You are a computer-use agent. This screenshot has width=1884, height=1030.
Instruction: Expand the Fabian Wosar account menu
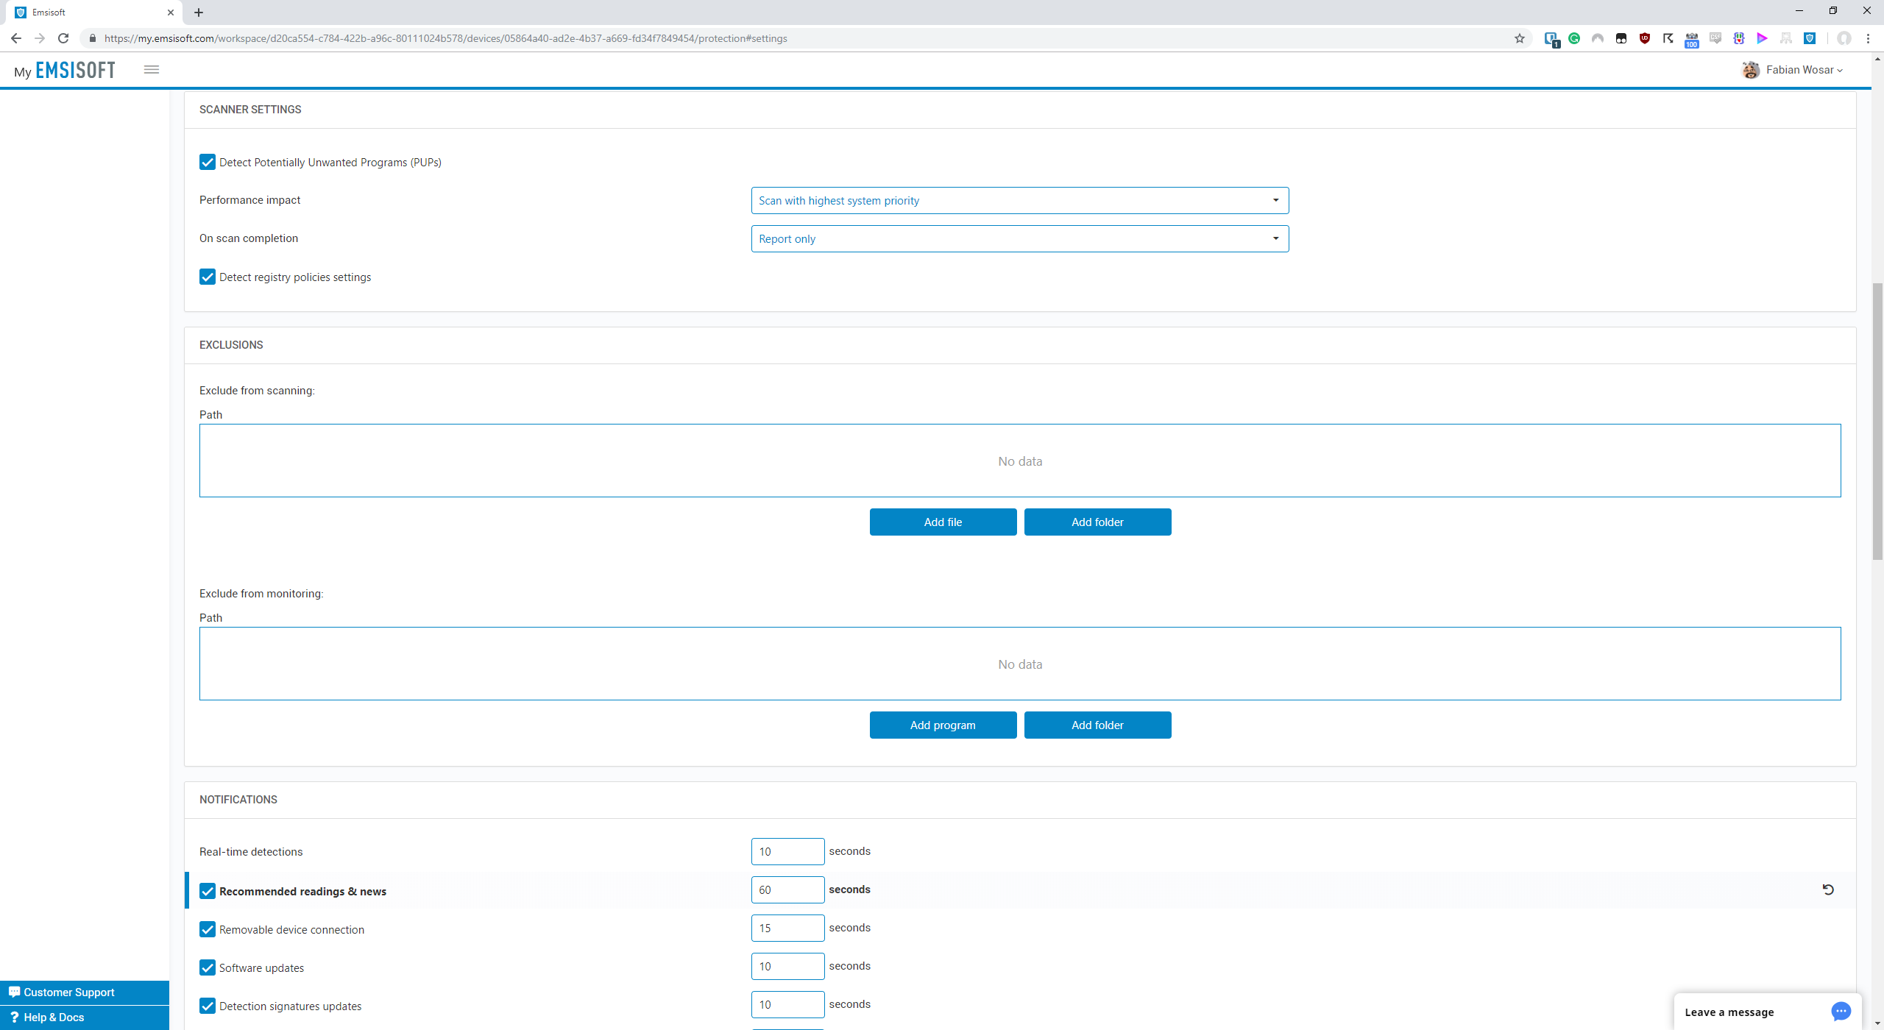coord(1804,70)
